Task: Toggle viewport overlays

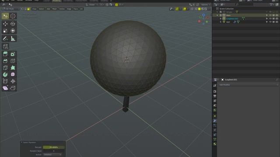Action: point(185,9)
